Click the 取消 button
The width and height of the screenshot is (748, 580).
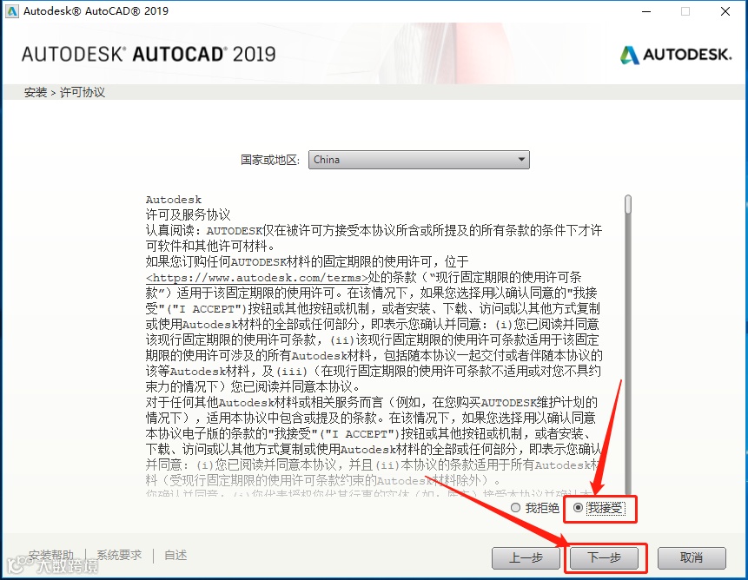tap(692, 557)
